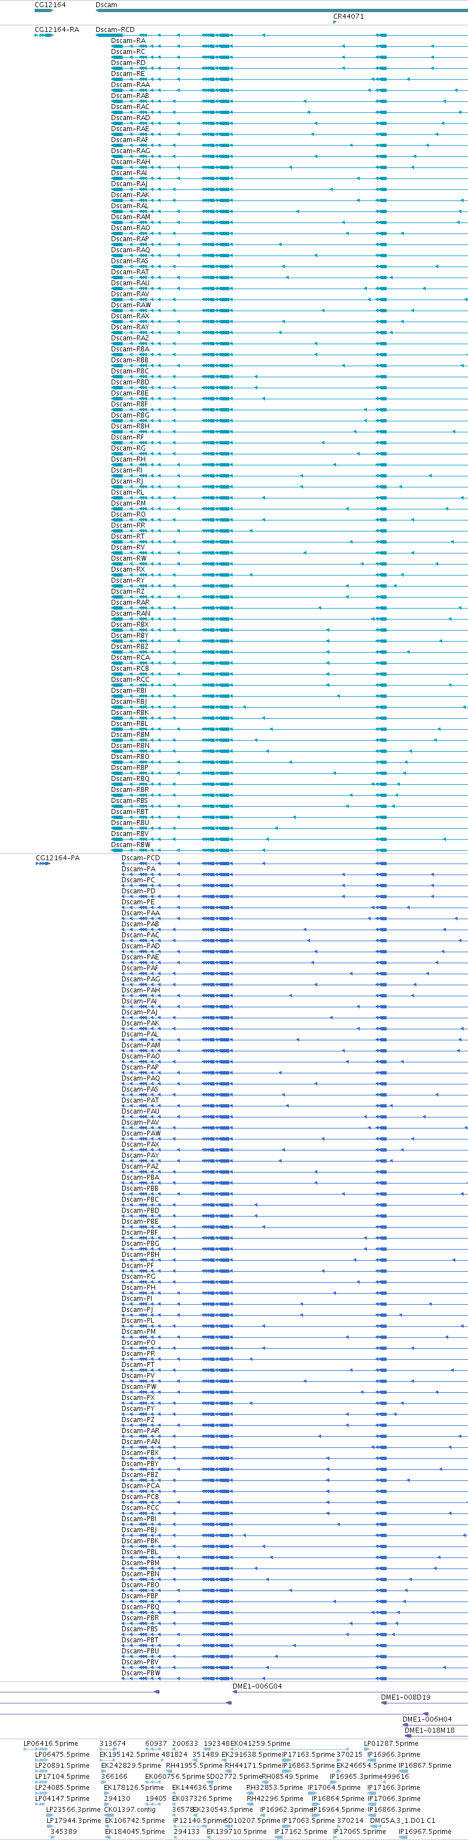Select protein isoform Dscam-PE
This screenshot has height=1840, width=468.
click(139, 903)
